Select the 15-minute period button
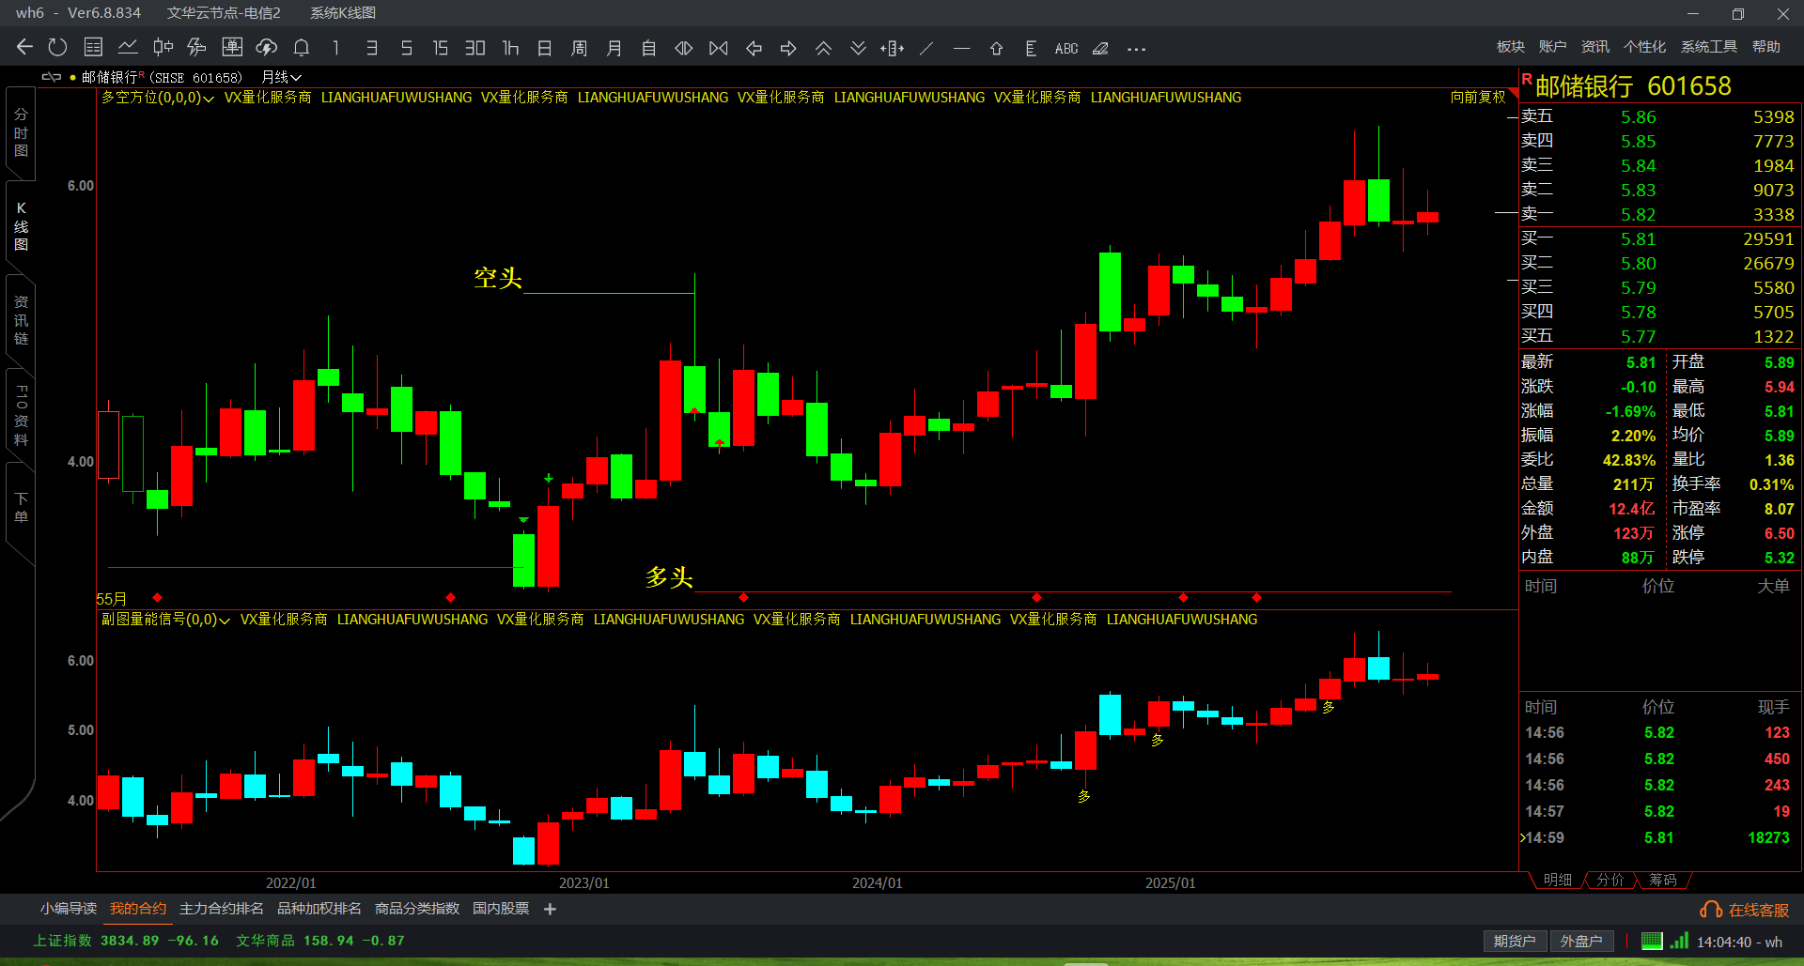The height and width of the screenshot is (966, 1804). pyautogui.click(x=440, y=48)
